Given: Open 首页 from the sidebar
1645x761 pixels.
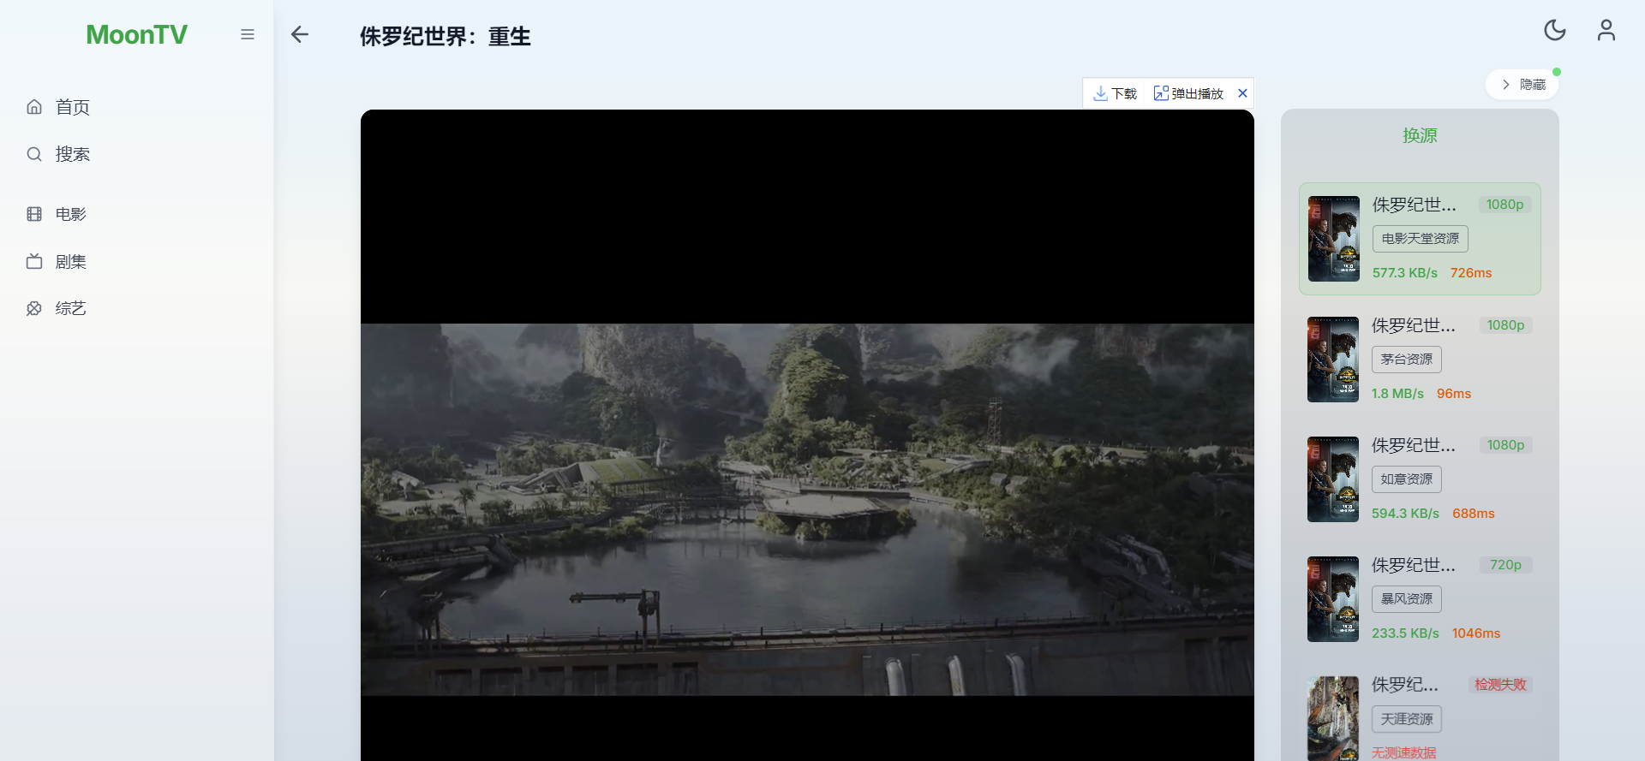Looking at the screenshot, I should 72,107.
